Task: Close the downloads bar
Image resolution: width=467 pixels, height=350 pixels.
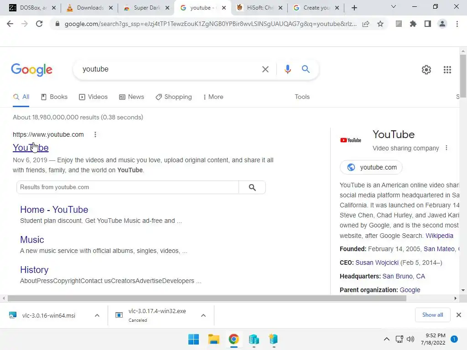Action: coord(459,315)
